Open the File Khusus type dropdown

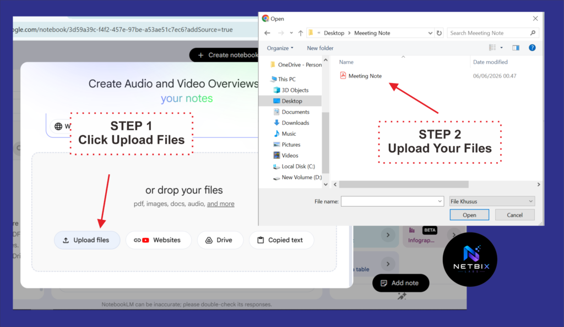[x=492, y=201]
